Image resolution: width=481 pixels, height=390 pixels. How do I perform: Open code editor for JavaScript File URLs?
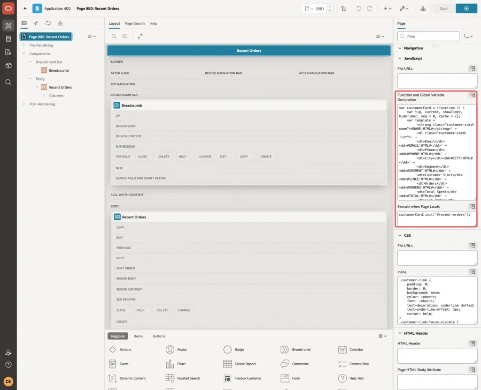coord(473,68)
